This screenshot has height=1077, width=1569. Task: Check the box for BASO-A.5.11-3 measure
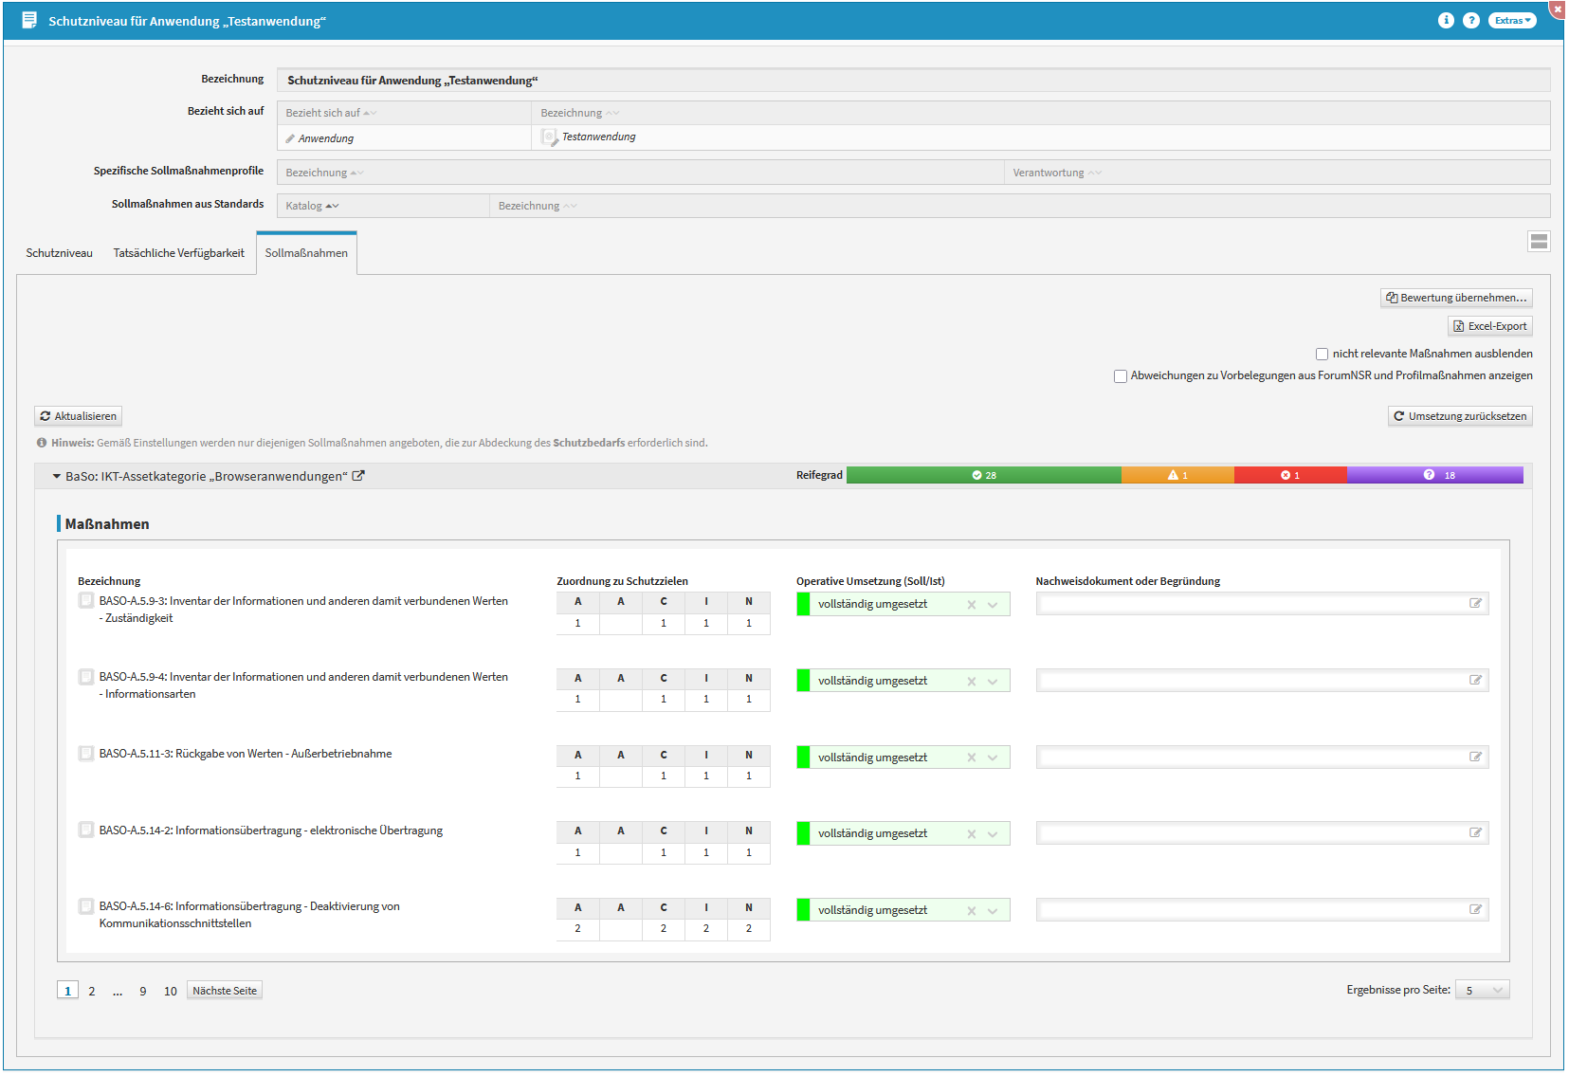pyautogui.click(x=86, y=754)
